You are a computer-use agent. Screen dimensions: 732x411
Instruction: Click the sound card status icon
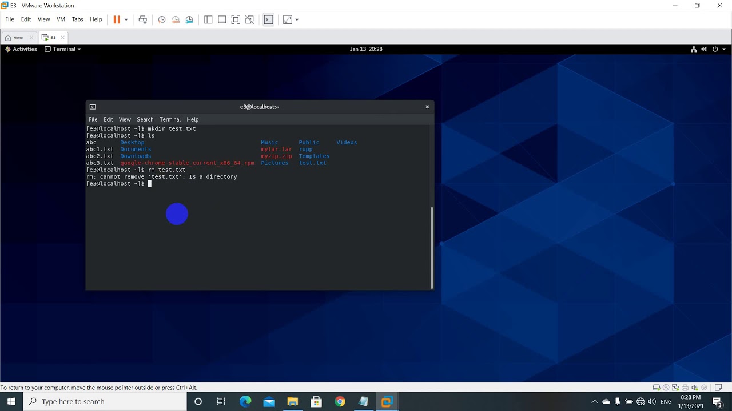(694, 388)
